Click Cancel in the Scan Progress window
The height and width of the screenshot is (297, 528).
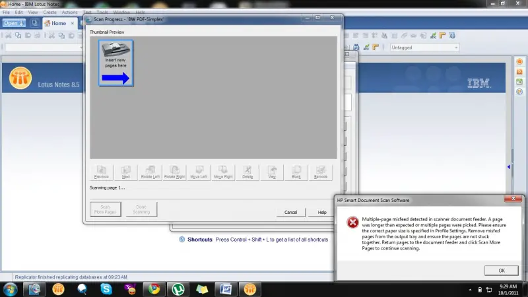(290, 212)
